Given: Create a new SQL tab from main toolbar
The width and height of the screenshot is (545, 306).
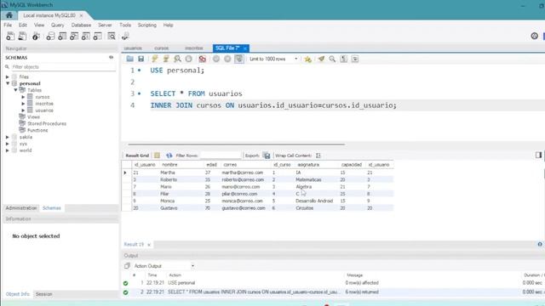Looking at the screenshot, I should [10, 36].
